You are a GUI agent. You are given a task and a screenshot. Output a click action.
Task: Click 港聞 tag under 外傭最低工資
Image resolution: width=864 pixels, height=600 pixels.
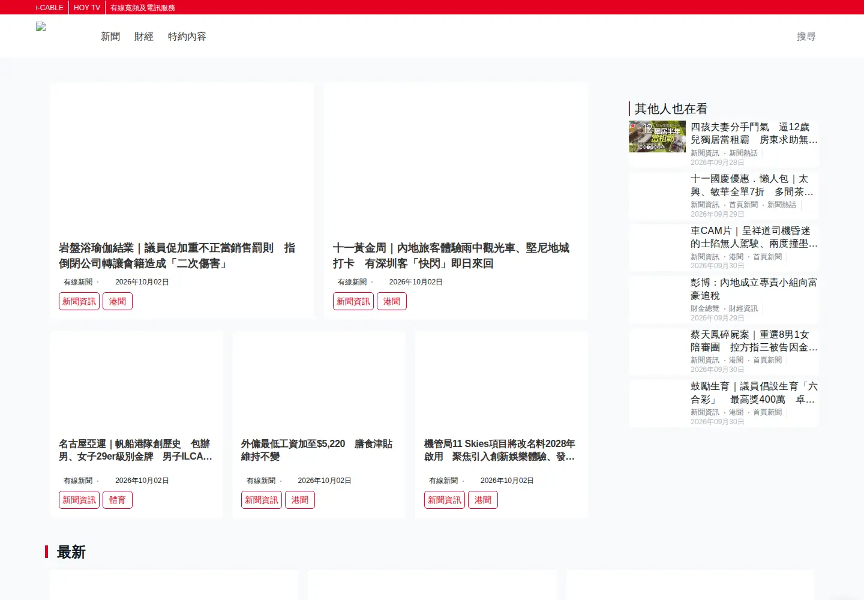(x=300, y=500)
